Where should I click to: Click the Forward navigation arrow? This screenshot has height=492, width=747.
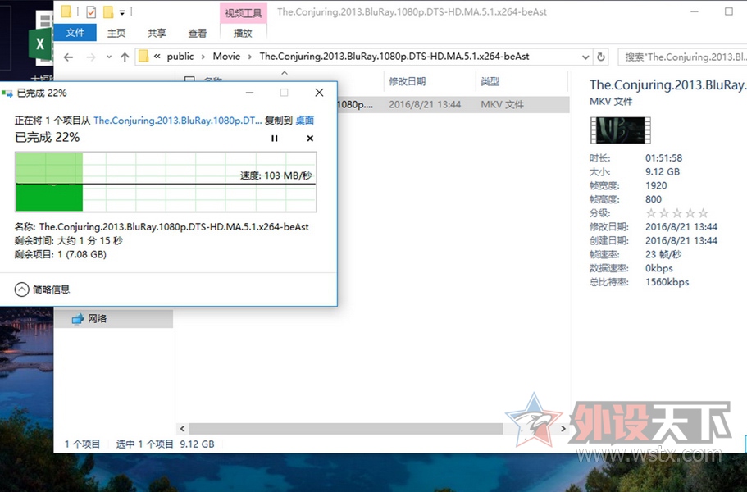(x=91, y=57)
